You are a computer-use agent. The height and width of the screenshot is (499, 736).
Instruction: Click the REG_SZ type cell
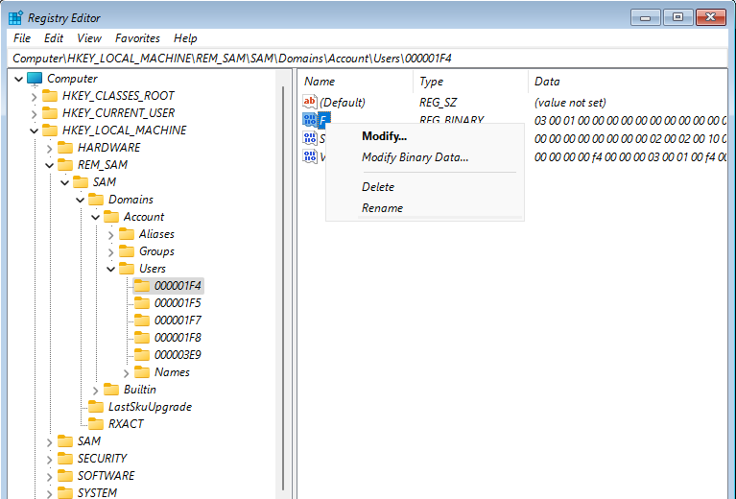[438, 103]
